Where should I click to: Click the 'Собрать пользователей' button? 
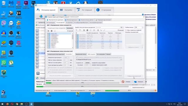click(134, 76)
